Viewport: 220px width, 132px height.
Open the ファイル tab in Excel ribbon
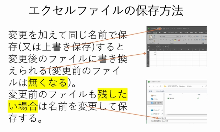(x=150, y=32)
